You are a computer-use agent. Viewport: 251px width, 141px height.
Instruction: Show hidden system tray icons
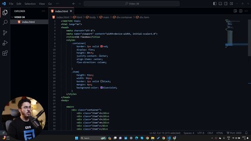212,138
